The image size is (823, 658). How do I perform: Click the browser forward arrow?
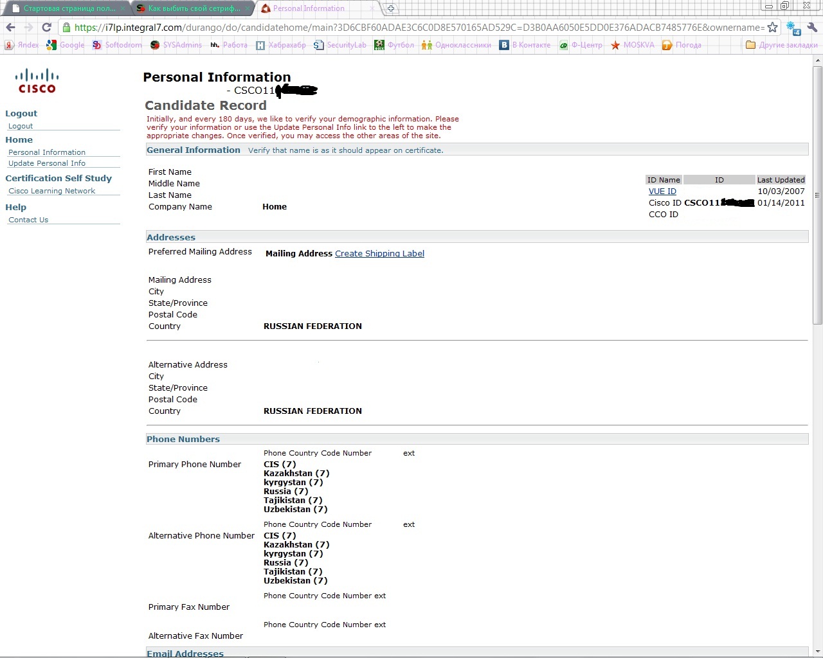click(28, 28)
